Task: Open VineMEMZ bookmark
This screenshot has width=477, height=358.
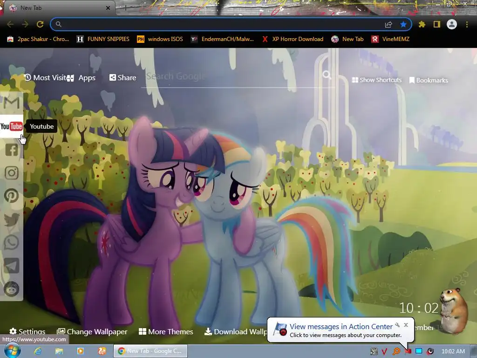Action: point(390,39)
